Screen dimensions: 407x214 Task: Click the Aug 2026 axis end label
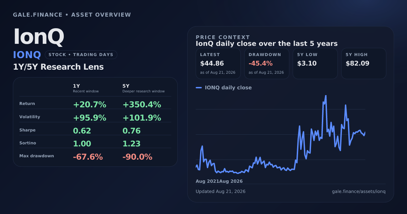(231, 181)
